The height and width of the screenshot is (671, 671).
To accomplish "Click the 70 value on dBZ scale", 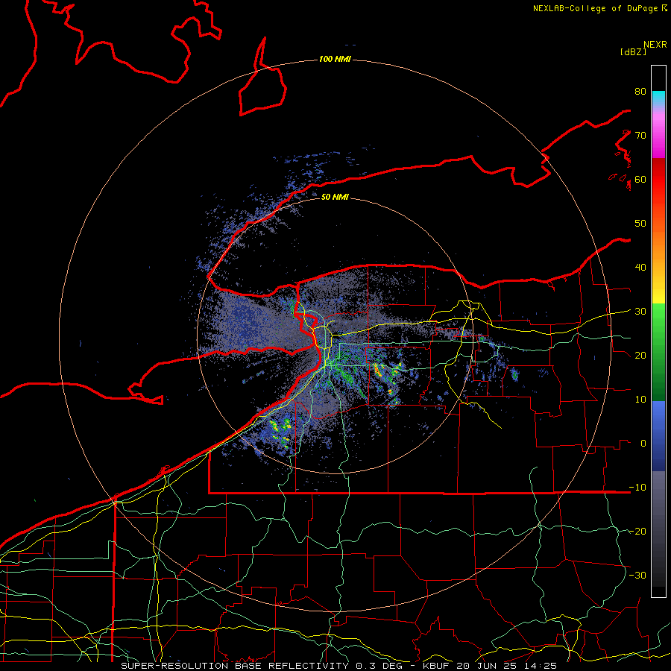I will (x=640, y=136).
